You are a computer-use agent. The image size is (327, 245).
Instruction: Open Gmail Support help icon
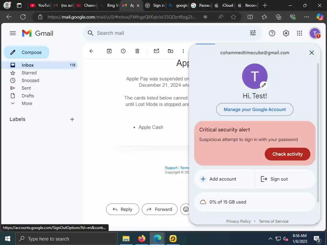(272, 33)
